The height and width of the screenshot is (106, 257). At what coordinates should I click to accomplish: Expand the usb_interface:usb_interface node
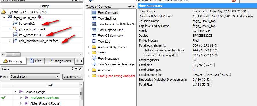(x=10, y=41)
